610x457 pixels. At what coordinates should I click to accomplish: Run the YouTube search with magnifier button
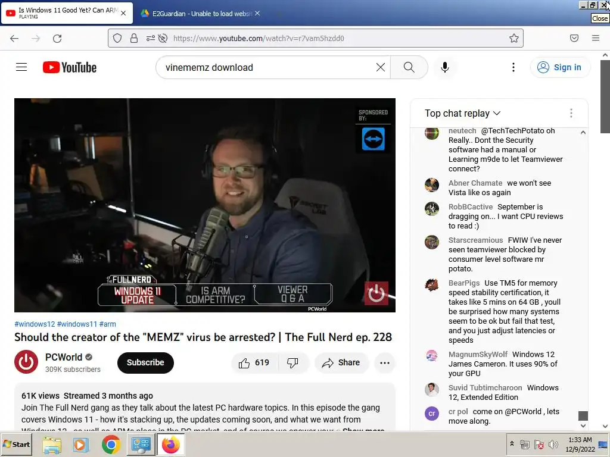pyautogui.click(x=409, y=67)
